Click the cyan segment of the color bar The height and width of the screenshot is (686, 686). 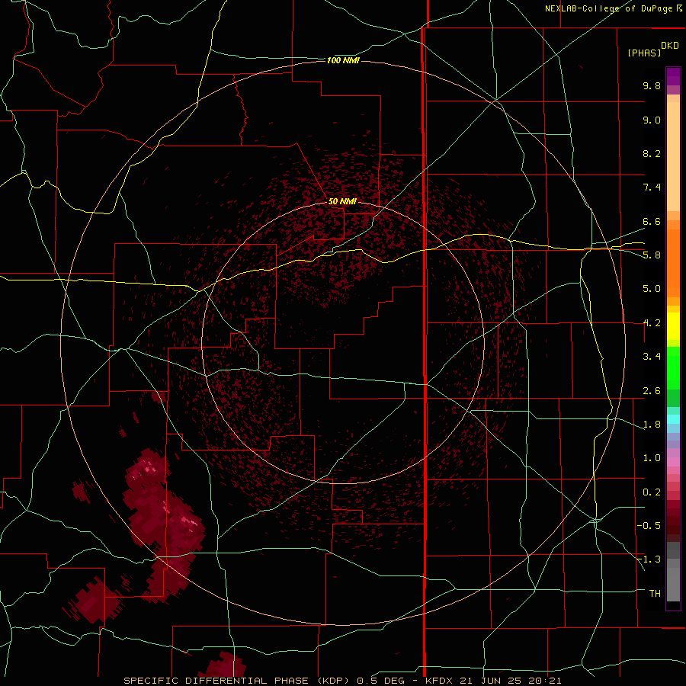pos(673,419)
